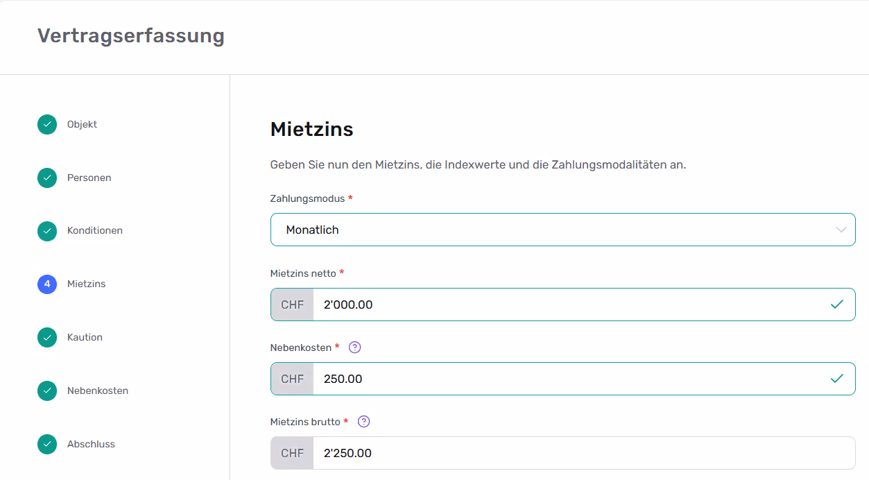This screenshot has width=869, height=480.
Task: Open the Mietzins brutto help question mark
Action: coord(364,422)
